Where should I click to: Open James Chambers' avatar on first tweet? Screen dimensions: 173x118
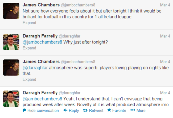click(x=11, y=11)
